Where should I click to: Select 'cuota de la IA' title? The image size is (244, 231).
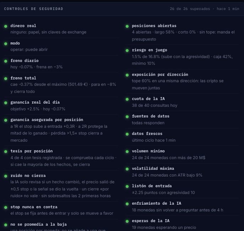(x=148, y=99)
